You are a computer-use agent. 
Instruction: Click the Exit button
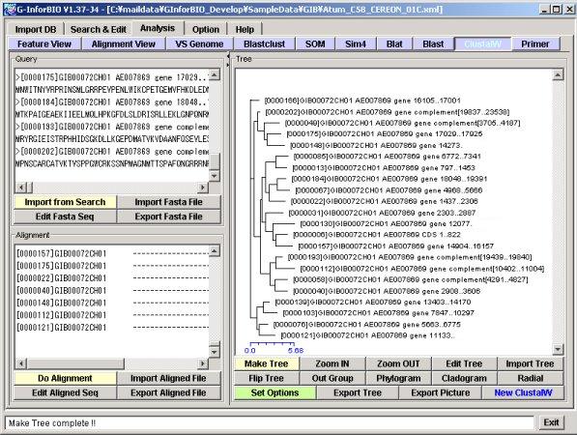pos(551,422)
